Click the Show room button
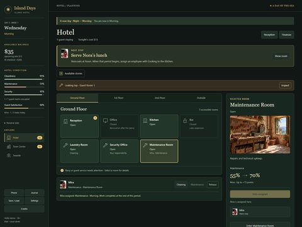Image resolution: width=302 pixels, height=227 pixels. point(281,56)
